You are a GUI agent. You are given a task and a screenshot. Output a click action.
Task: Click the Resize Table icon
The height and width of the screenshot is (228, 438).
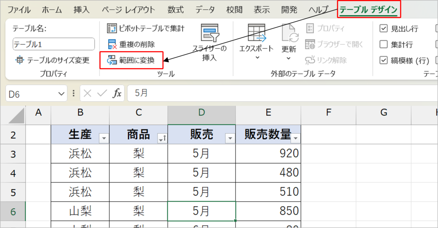20,60
